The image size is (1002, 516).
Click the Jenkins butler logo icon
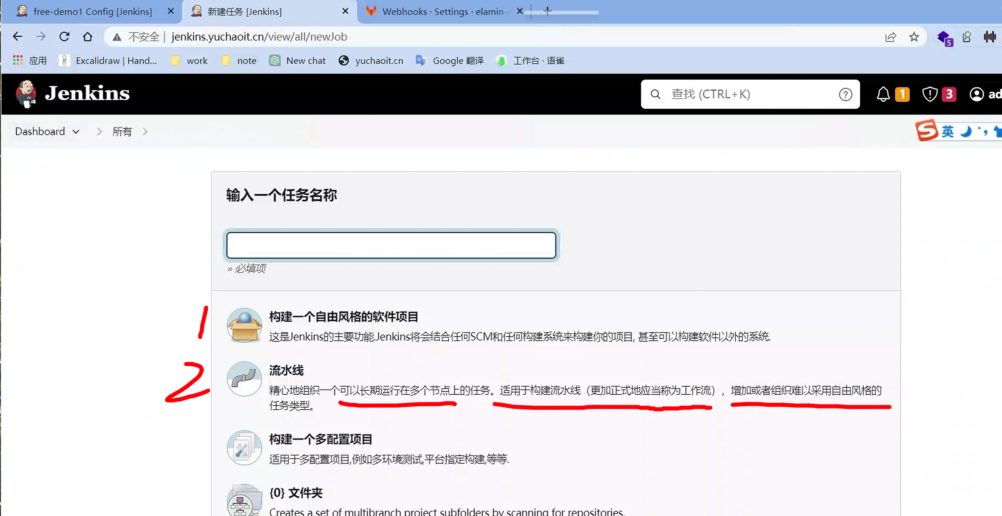point(26,94)
